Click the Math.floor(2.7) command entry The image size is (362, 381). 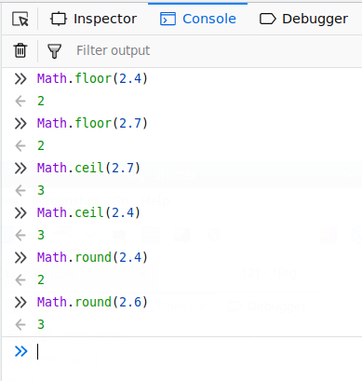pyautogui.click(x=92, y=123)
